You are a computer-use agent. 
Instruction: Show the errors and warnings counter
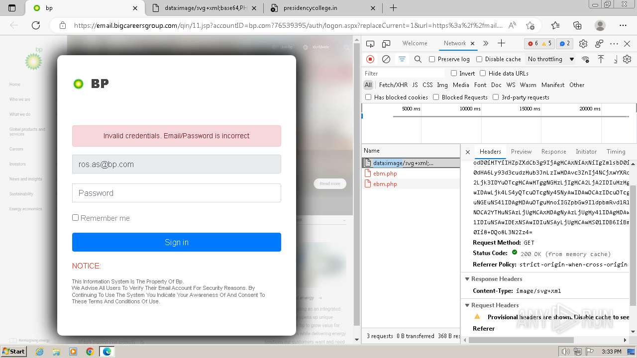[540, 44]
